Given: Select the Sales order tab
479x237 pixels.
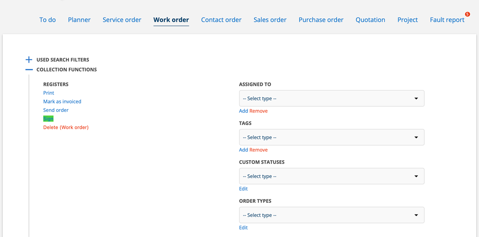Looking at the screenshot, I should point(270,20).
